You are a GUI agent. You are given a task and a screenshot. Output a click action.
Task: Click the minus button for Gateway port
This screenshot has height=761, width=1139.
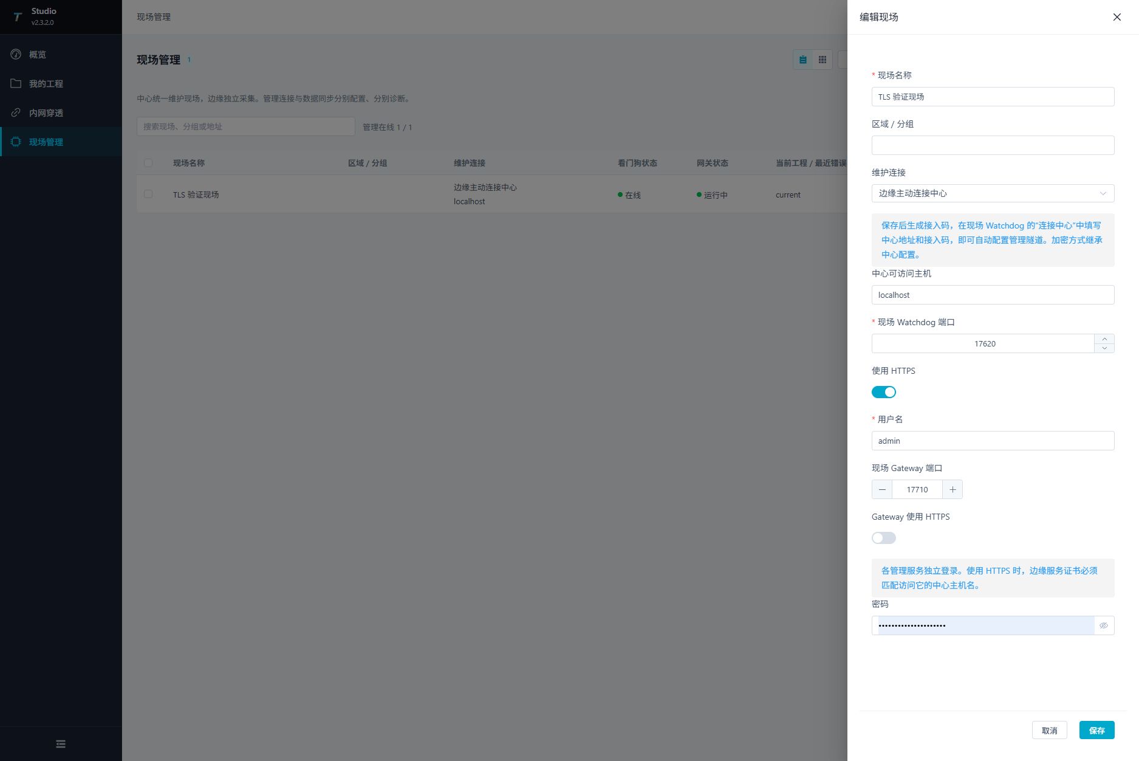click(882, 489)
